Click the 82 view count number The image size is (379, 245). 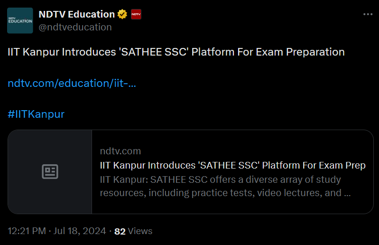pyautogui.click(x=120, y=231)
